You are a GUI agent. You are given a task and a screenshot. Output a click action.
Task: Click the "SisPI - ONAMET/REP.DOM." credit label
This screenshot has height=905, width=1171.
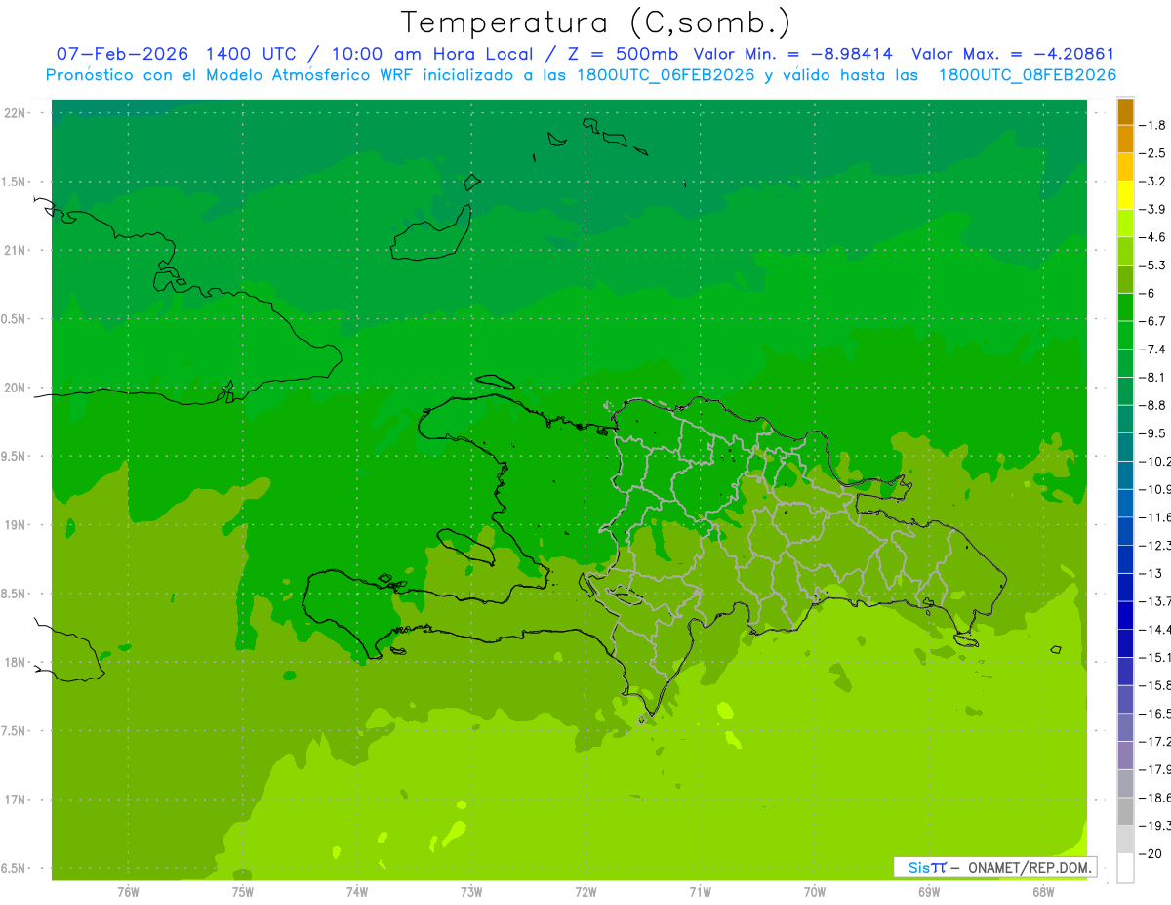pyautogui.click(x=995, y=867)
